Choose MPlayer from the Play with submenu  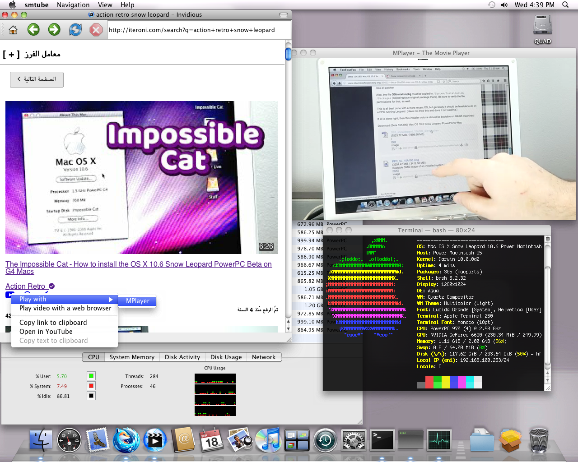pyautogui.click(x=137, y=301)
